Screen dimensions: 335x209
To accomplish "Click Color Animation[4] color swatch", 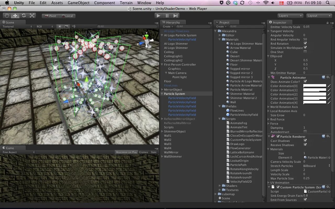I will click(x=315, y=102).
